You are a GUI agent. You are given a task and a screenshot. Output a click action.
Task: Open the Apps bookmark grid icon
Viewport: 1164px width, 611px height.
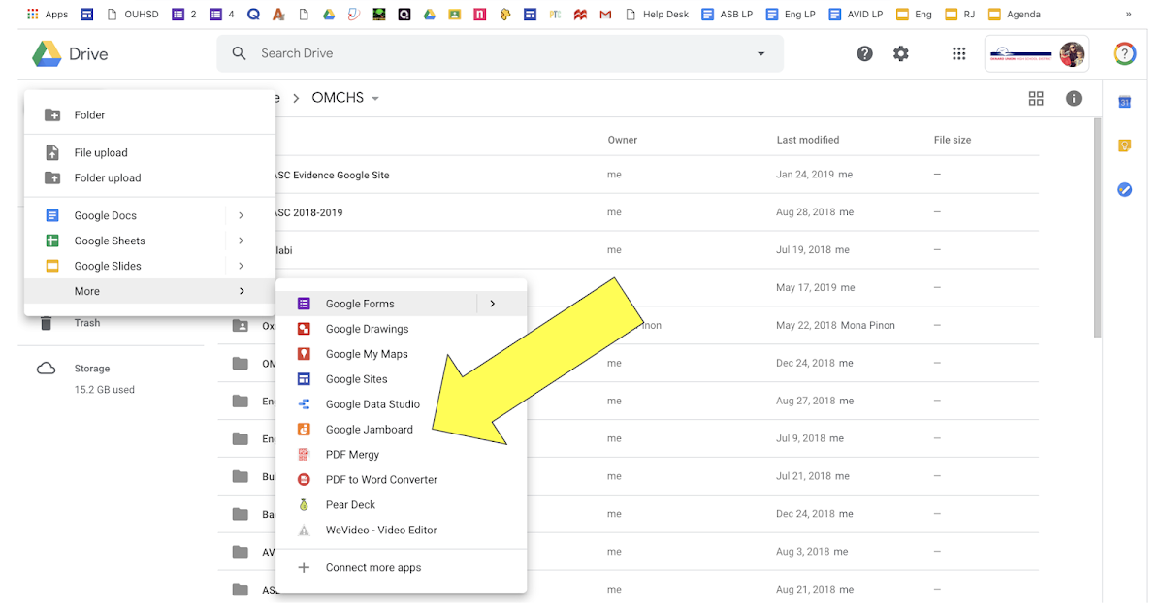(33, 15)
